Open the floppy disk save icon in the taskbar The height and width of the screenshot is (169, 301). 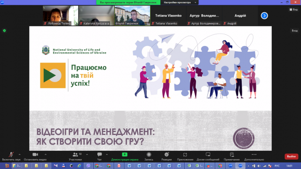(x=63, y=166)
